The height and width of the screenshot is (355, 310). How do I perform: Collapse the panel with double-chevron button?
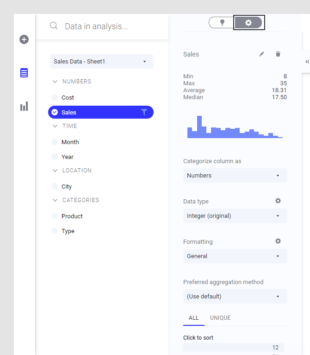(x=307, y=61)
